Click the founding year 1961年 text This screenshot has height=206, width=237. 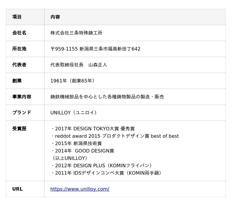[59, 81]
